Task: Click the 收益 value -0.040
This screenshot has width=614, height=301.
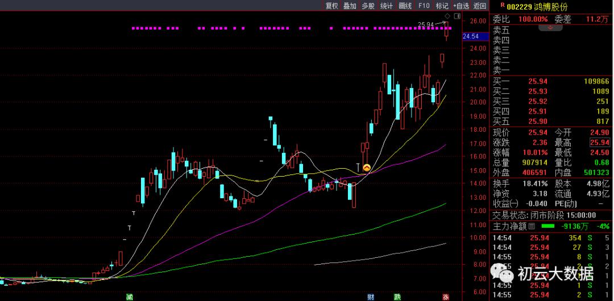Action: coord(536,204)
